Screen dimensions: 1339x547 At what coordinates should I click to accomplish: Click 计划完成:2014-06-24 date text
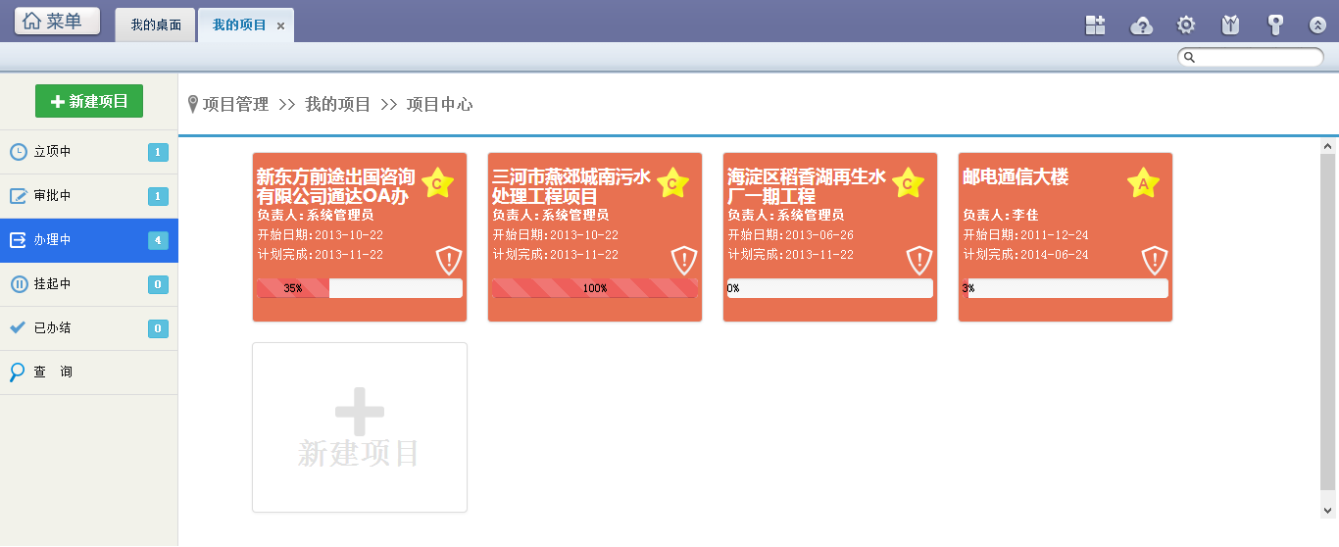coord(1026,255)
